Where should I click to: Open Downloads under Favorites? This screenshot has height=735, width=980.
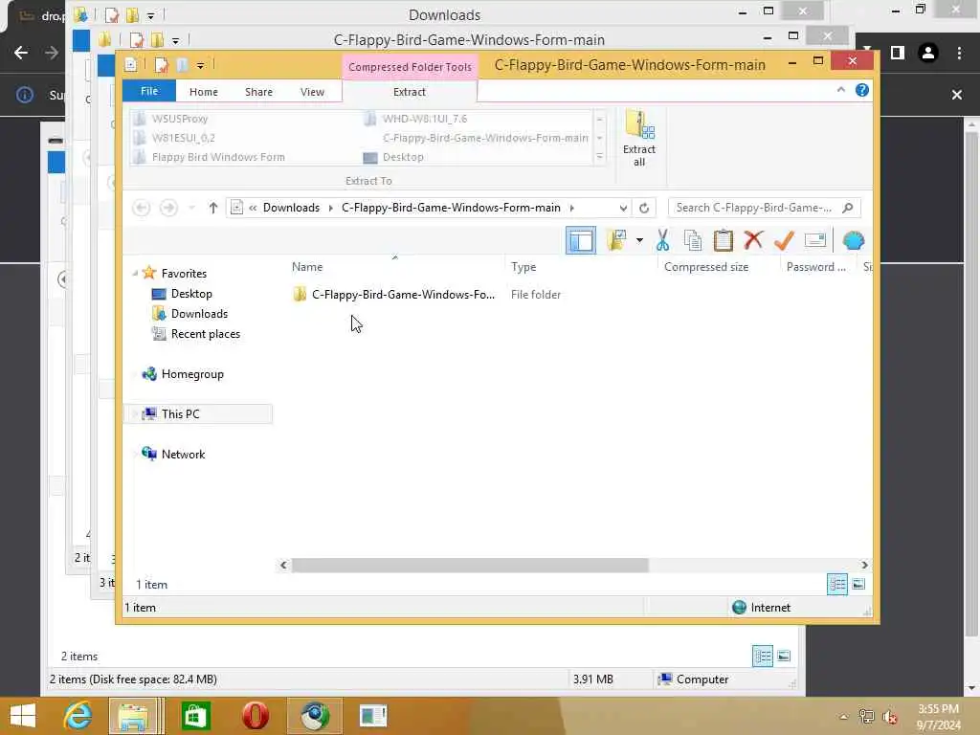pos(199,314)
